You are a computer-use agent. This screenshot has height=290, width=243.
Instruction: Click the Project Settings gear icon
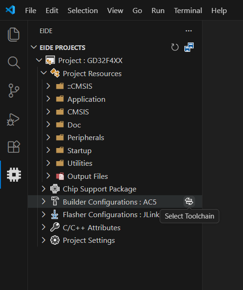pos(55,240)
